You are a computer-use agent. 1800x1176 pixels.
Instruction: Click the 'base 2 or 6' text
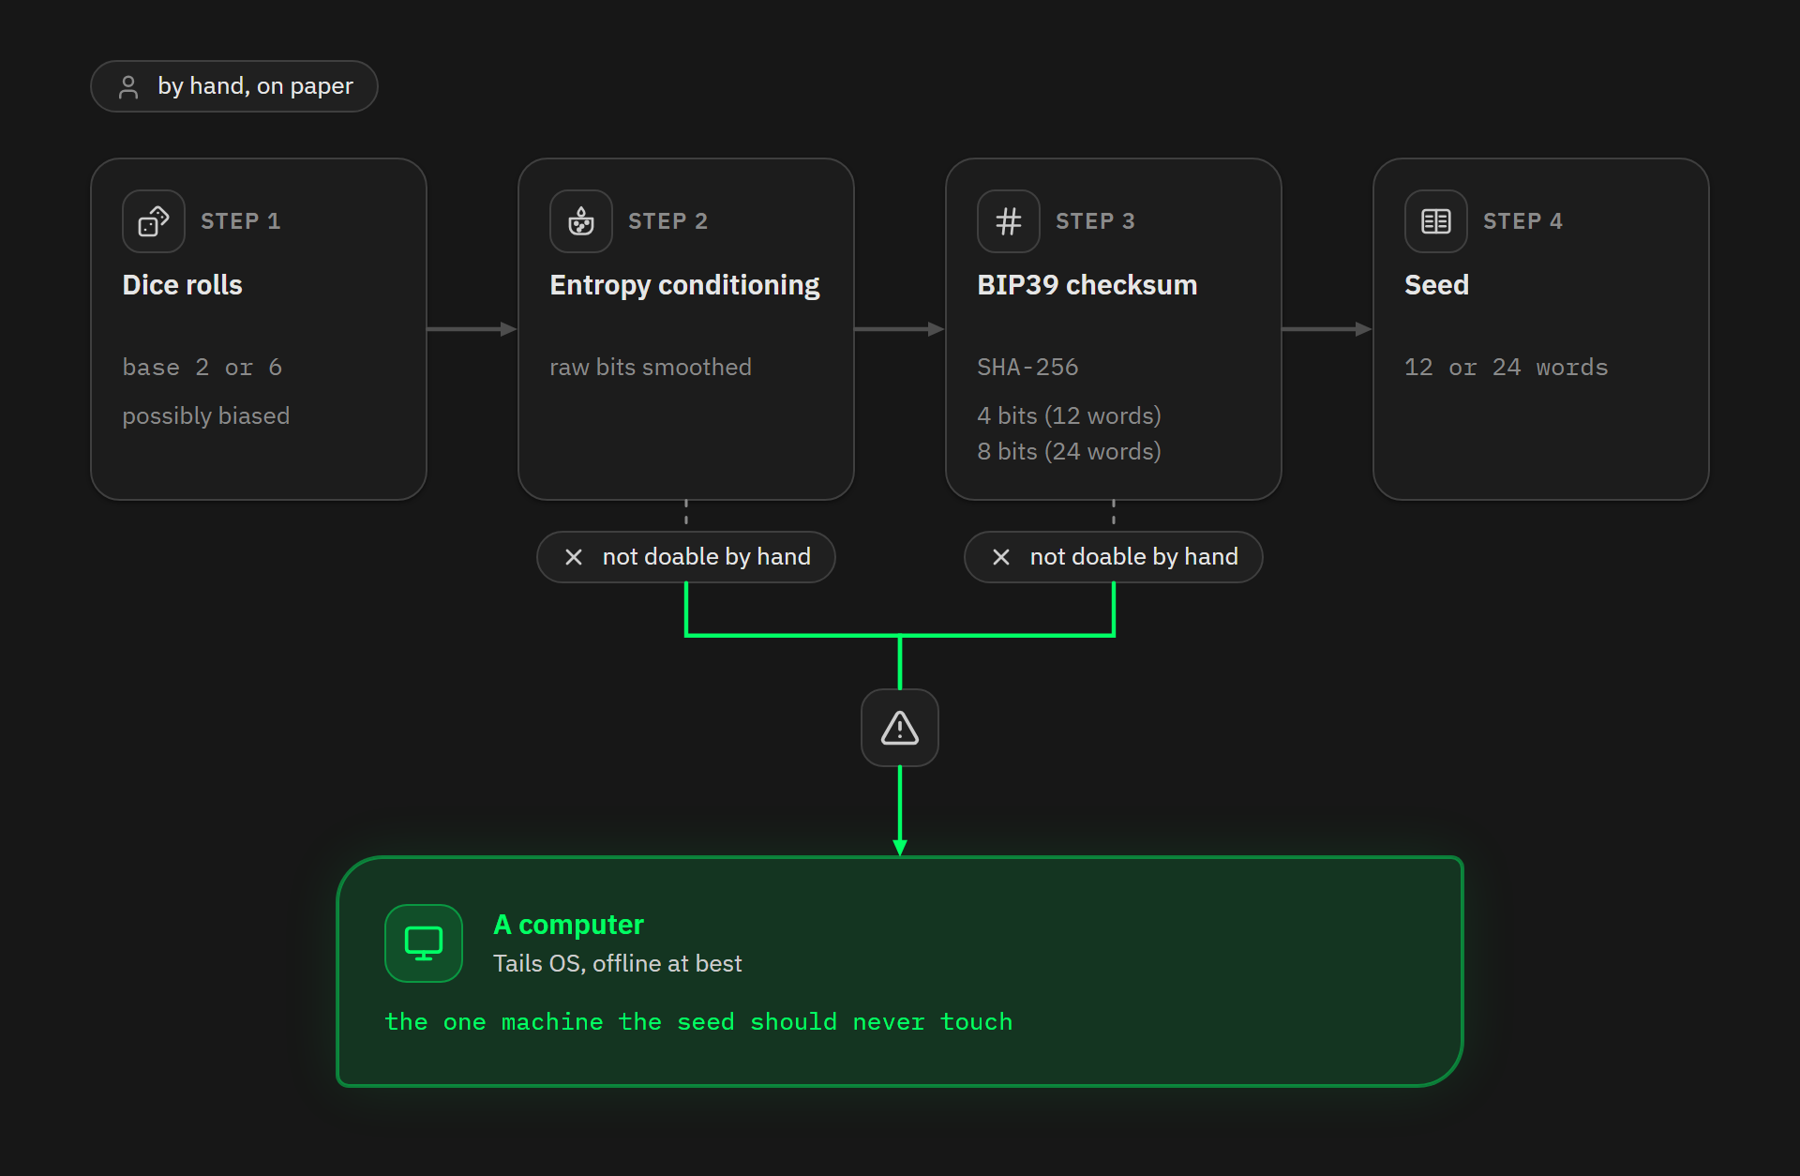pyautogui.click(x=202, y=368)
